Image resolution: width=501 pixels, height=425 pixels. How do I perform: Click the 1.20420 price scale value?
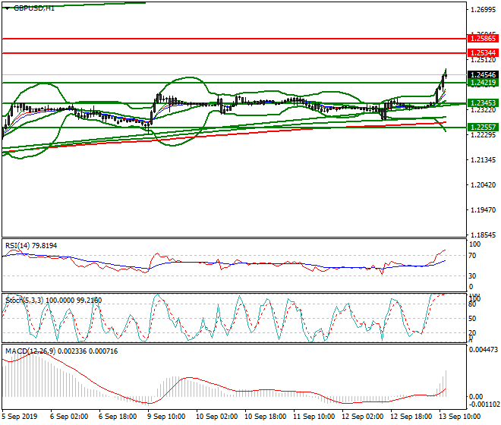point(483,185)
